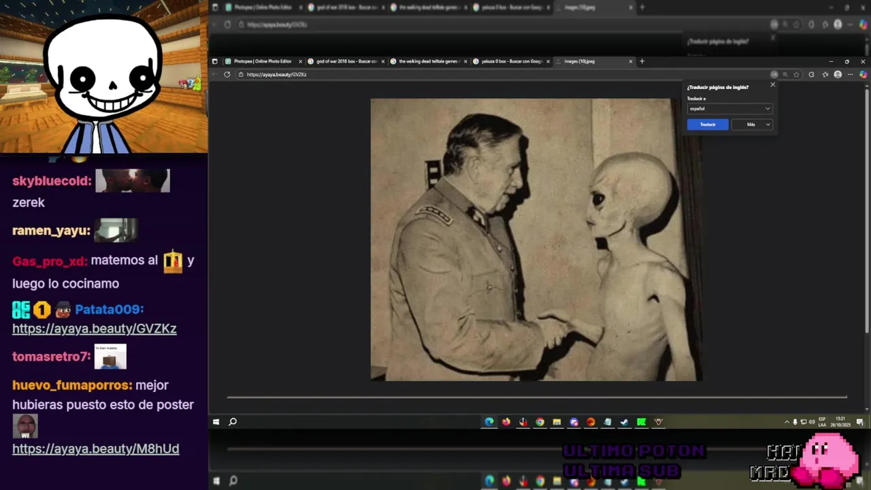Click the address bar with ayaya.beauty URL

point(504,74)
